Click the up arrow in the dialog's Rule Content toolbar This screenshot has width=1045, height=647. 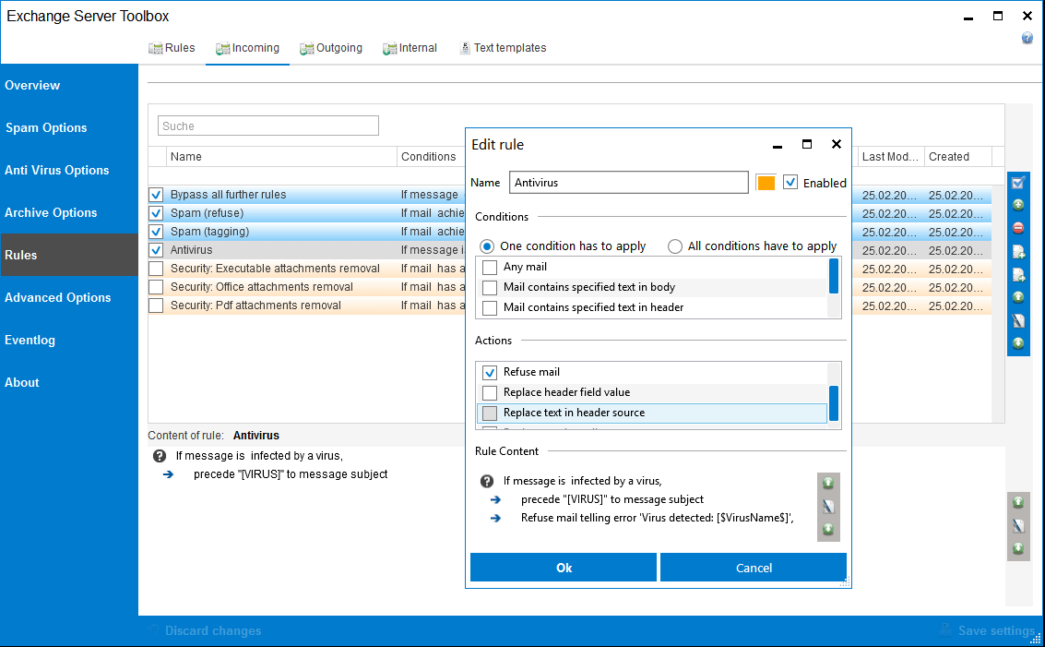828,482
